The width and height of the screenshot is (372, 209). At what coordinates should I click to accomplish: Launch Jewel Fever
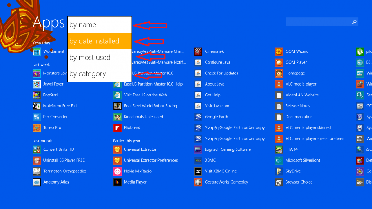click(48, 84)
